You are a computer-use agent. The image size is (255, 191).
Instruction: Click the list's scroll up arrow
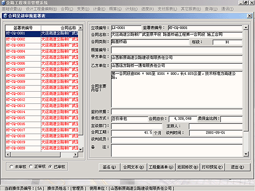(81, 28)
